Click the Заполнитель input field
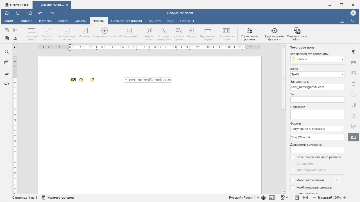This screenshot has height=202, width=360. (x=317, y=87)
